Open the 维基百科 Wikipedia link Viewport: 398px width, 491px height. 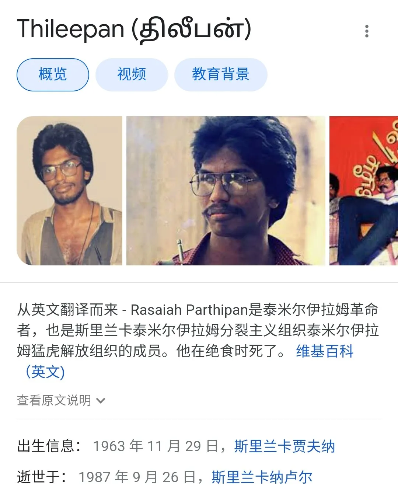click(325, 351)
